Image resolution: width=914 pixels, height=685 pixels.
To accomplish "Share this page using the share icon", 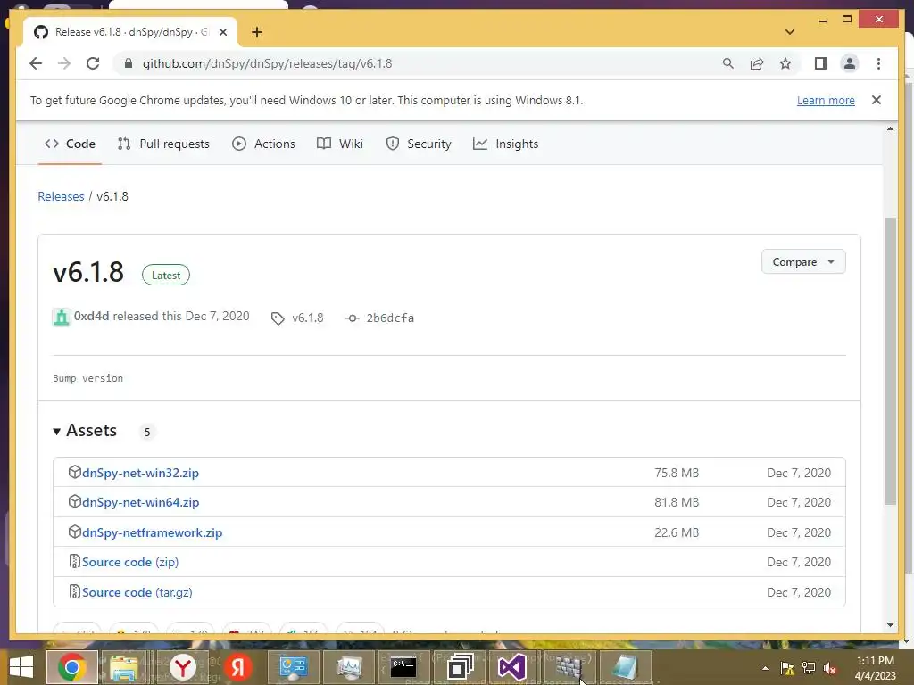I will (x=757, y=63).
